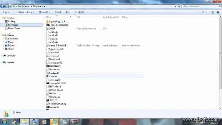
Task: Select the gzdoom.pk3 file
Action: point(54,80)
